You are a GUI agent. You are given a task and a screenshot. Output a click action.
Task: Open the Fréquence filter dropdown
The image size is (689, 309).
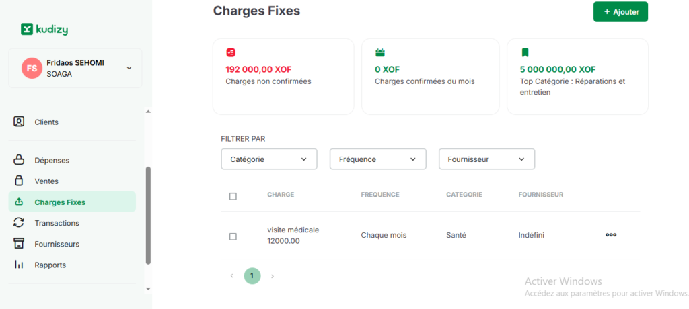point(377,159)
